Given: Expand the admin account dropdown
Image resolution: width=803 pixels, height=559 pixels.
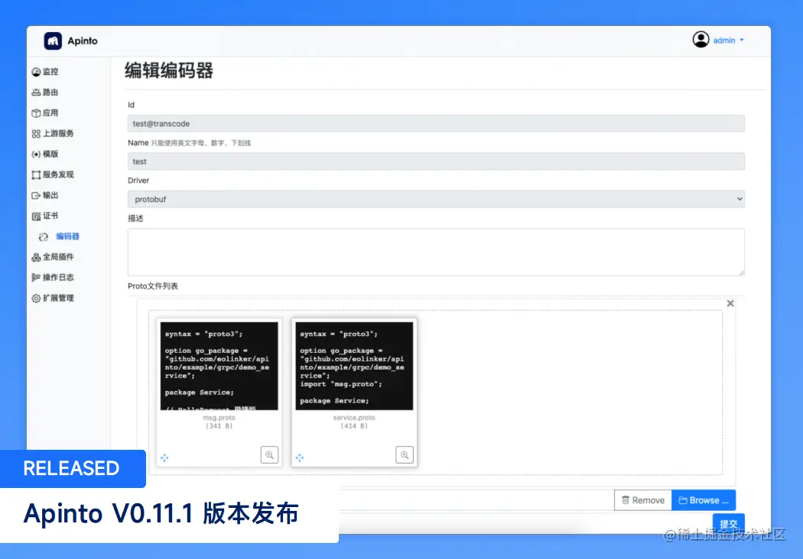Looking at the screenshot, I should tap(728, 40).
